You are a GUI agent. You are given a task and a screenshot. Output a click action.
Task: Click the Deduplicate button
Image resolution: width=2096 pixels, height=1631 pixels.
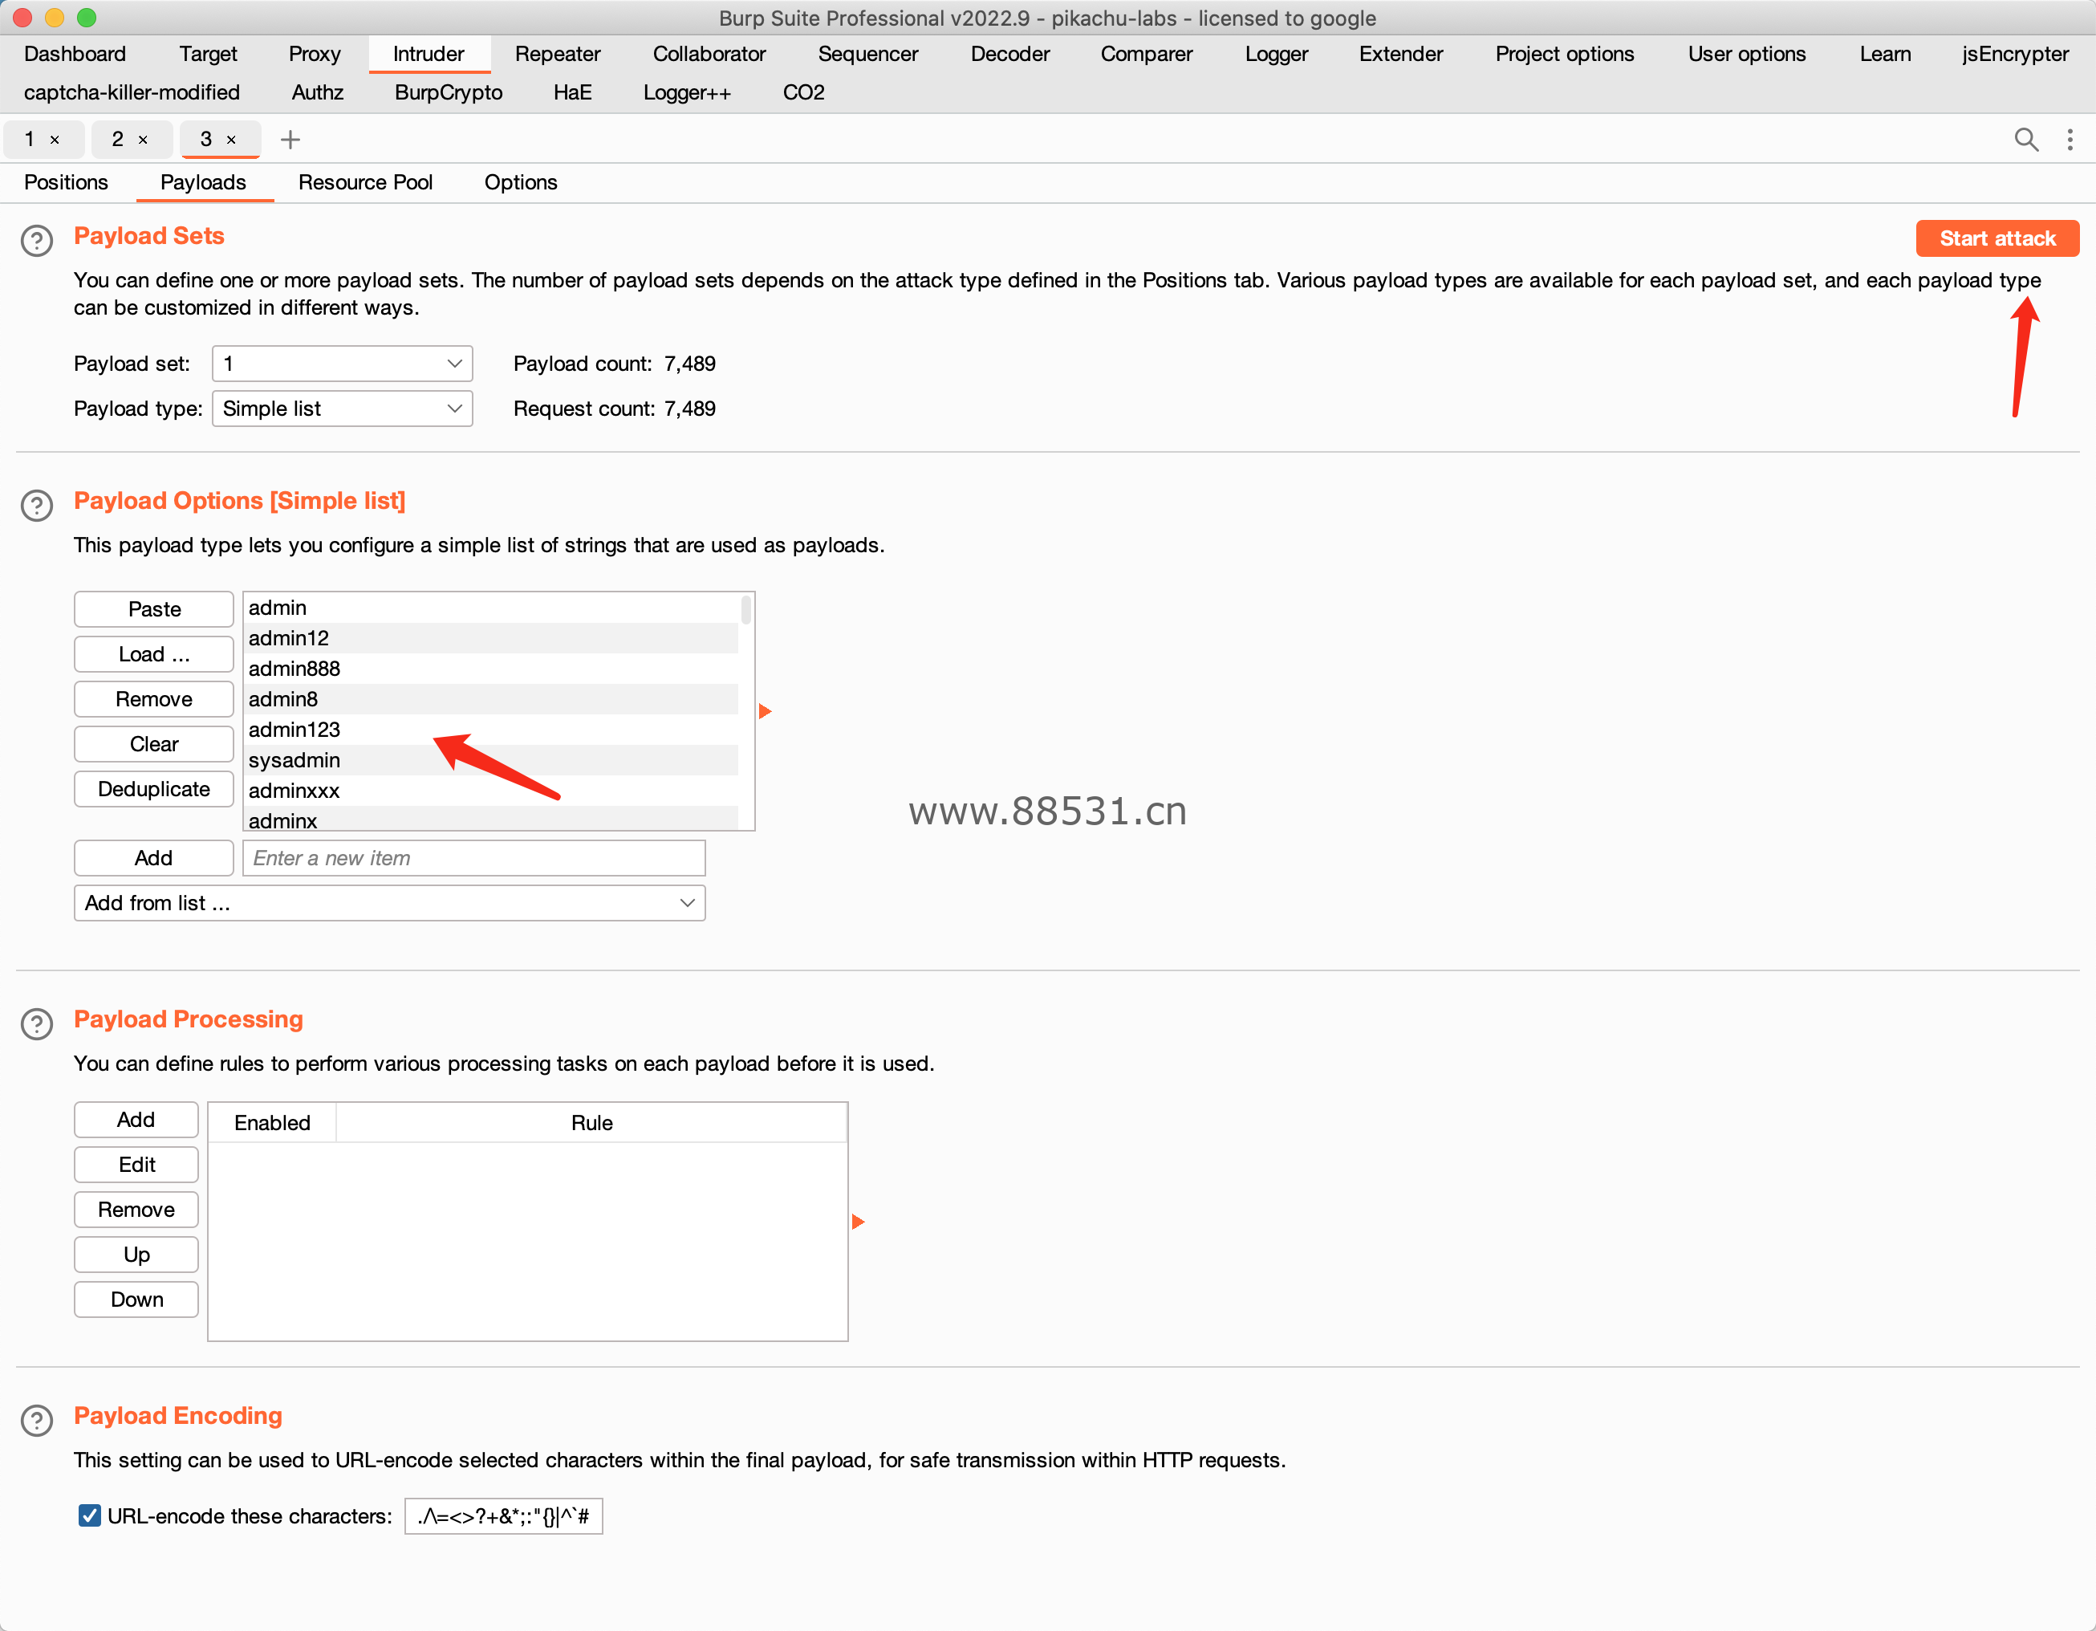tap(153, 789)
